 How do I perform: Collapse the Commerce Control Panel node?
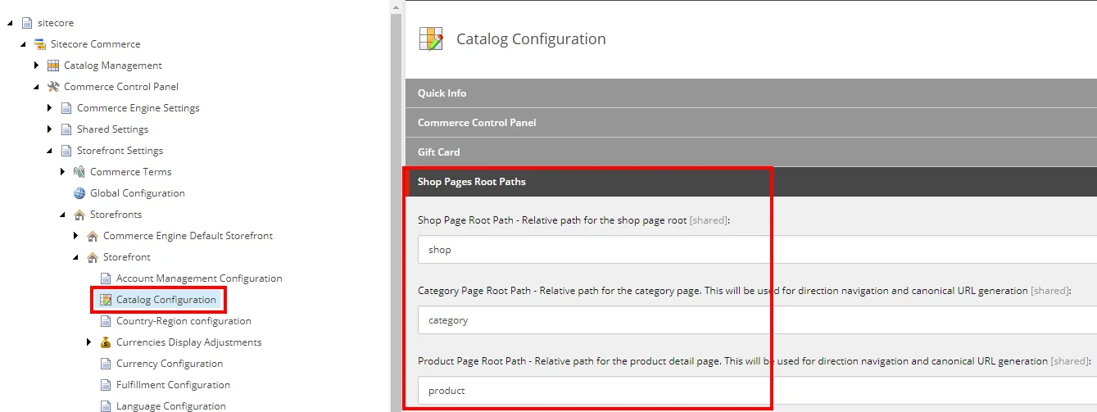pyautogui.click(x=36, y=87)
